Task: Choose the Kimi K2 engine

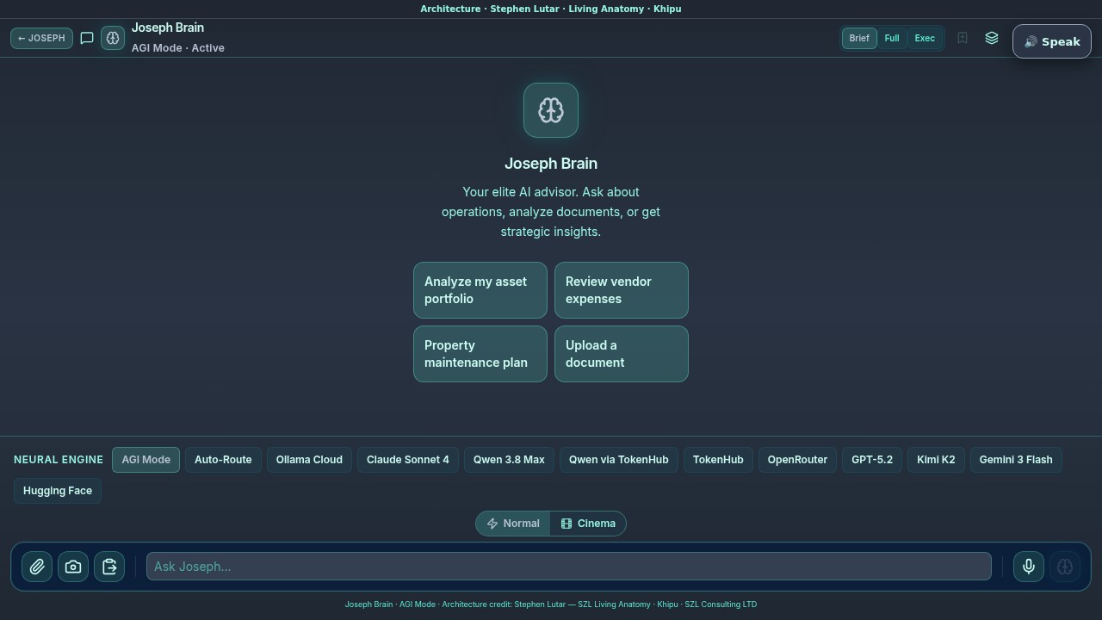Action: pyautogui.click(x=936, y=460)
